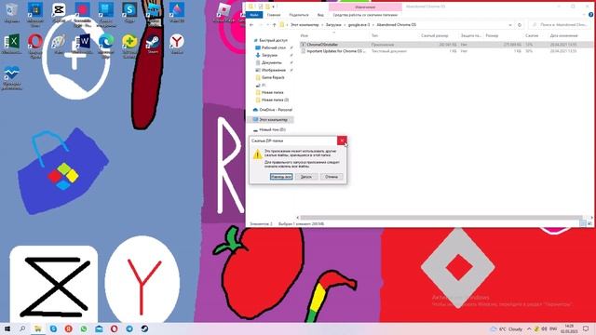The width and height of the screenshot is (596, 335).
Task: Open the Share ribbon tab
Action: (299, 15)
